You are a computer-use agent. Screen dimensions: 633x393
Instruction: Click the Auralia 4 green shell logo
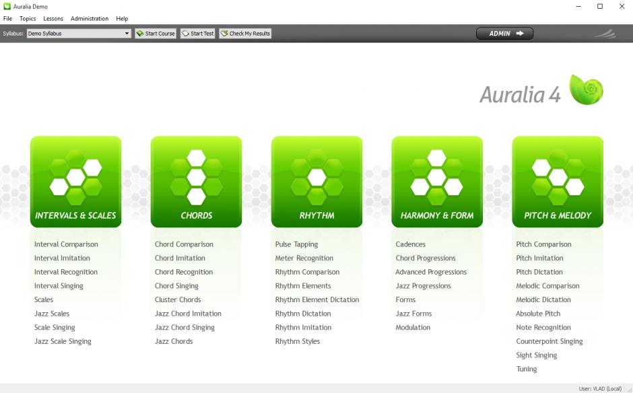(586, 90)
